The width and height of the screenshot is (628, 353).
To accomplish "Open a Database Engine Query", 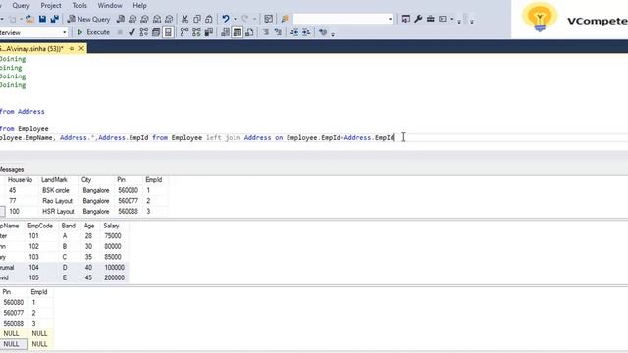I will (121, 19).
